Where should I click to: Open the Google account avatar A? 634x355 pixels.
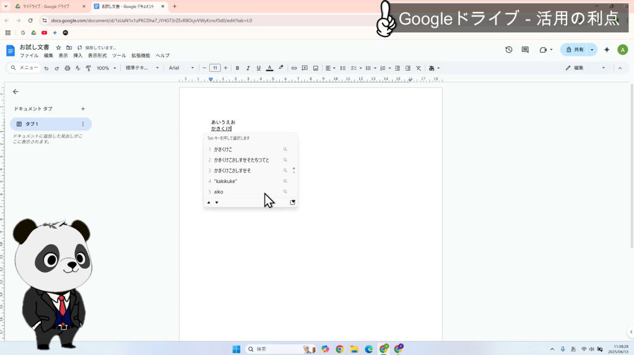(622, 50)
